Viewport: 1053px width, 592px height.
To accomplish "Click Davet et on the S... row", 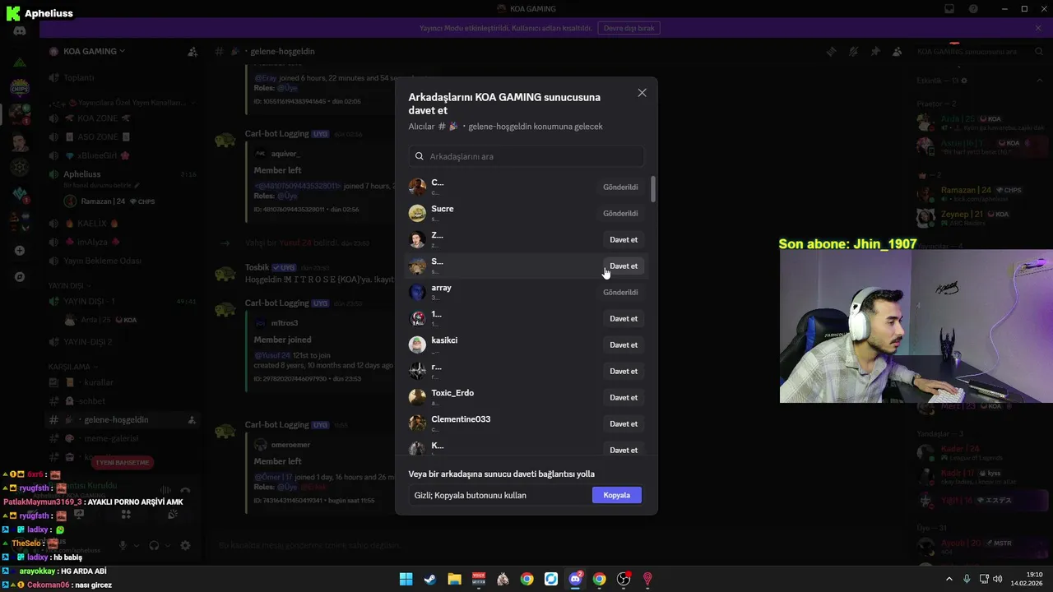I will pyautogui.click(x=623, y=266).
